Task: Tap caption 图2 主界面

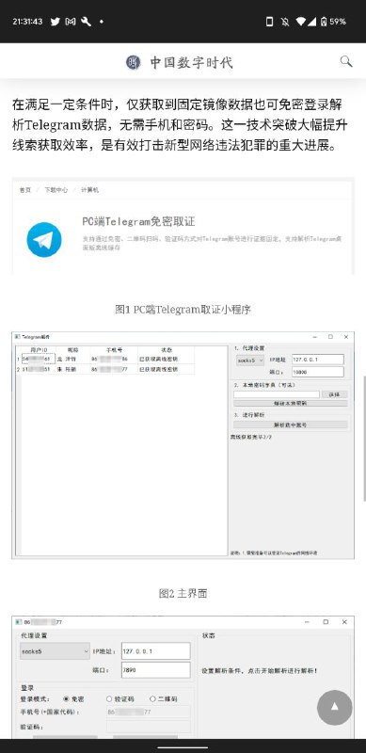Action: (x=183, y=593)
